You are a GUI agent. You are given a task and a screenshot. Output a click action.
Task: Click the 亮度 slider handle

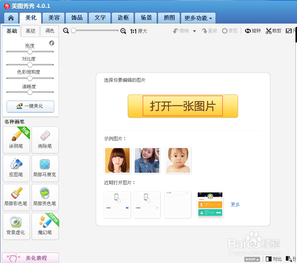(30, 52)
